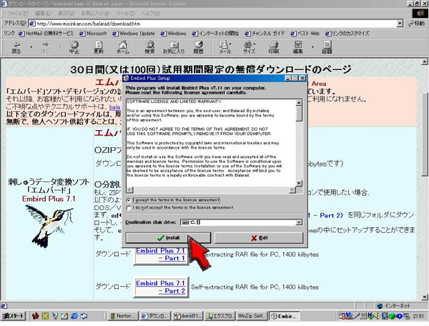This screenshot has height=326, width=429.
Task: Click the last toolbar icon right of 編集
Action: (327, 47)
